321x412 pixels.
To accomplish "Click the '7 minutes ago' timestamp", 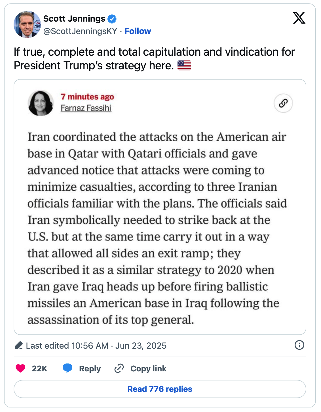I will pyautogui.click(x=87, y=97).
